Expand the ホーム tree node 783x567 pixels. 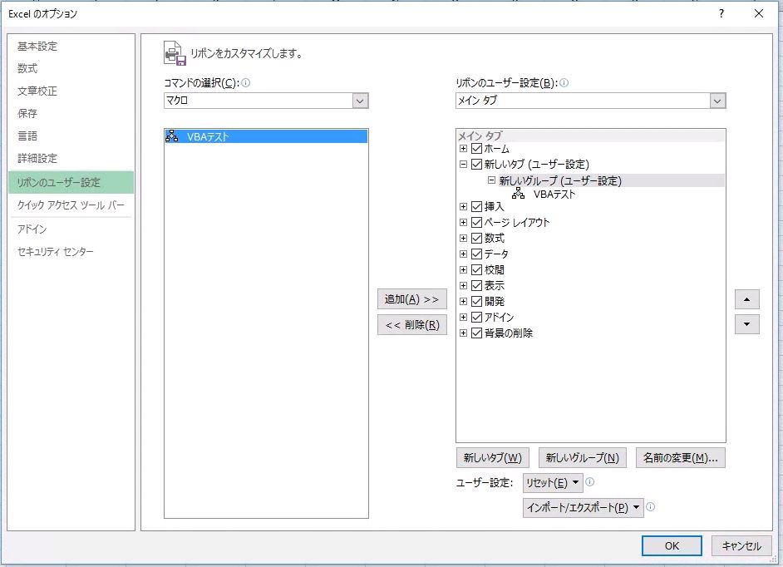click(x=464, y=148)
